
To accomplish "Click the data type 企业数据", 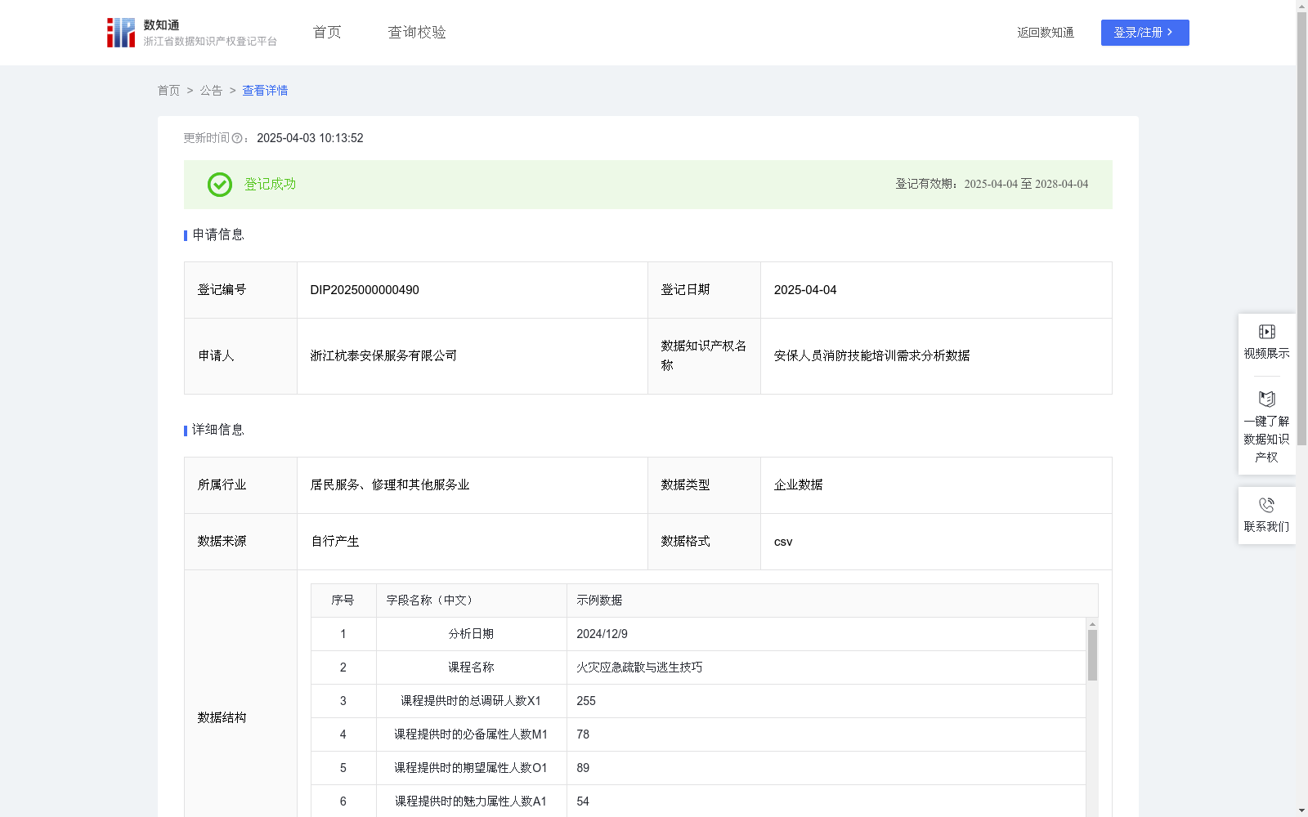I will tap(798, 484).
